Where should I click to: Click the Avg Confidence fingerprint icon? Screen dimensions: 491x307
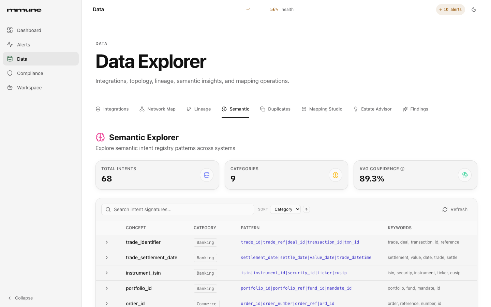click(465, 175)
